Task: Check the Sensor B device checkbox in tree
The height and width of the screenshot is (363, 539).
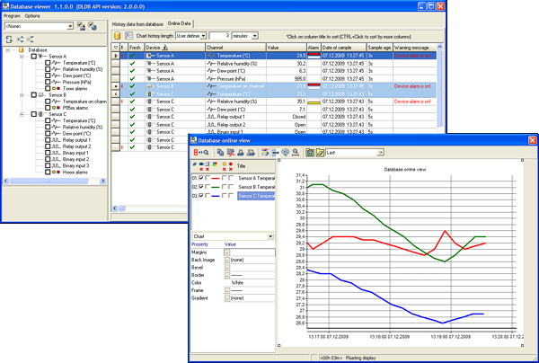Action: tap(34, 95)
